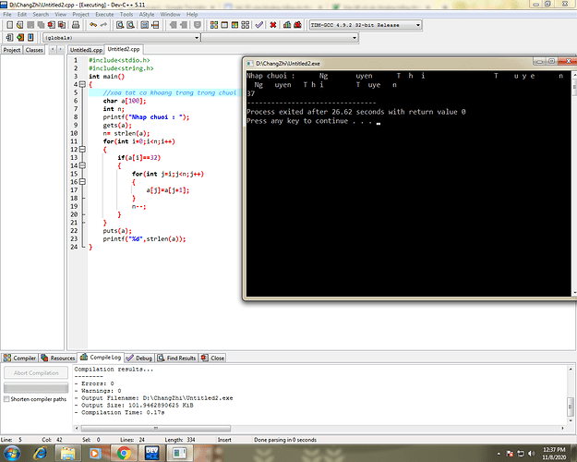Click the Abort Compilation button
The width and height of the screenshot is (577, 462).
[x=36, y=373]
